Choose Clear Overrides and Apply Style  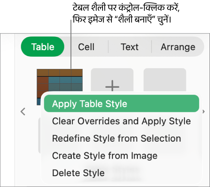click(x=121, y=121)
